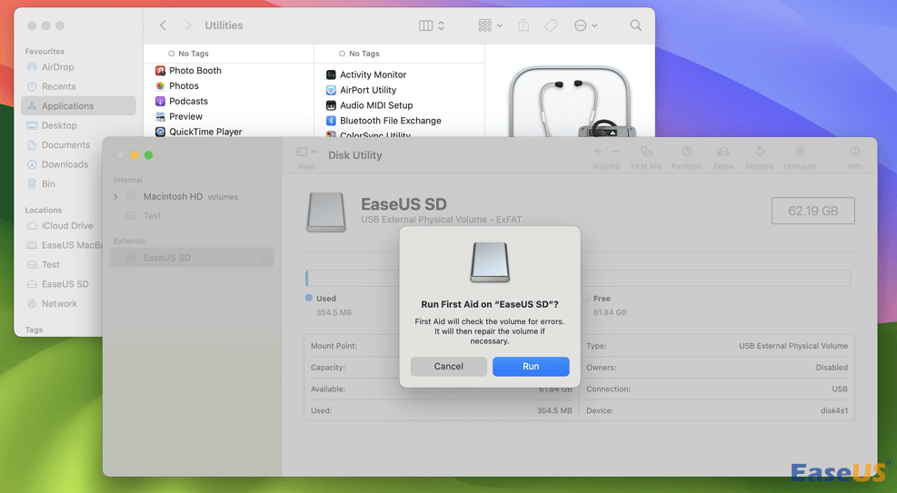Open the Finder column view switcher
The height and width of the screenshot is (493, 897).
tap(432, 25)
